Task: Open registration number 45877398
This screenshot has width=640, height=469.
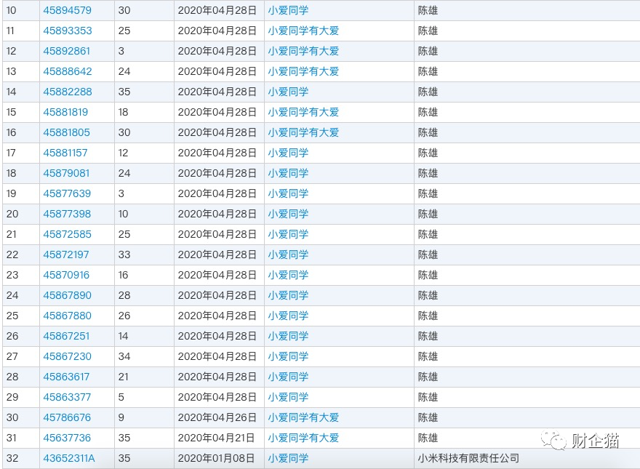Action: (x=67, y=214)
